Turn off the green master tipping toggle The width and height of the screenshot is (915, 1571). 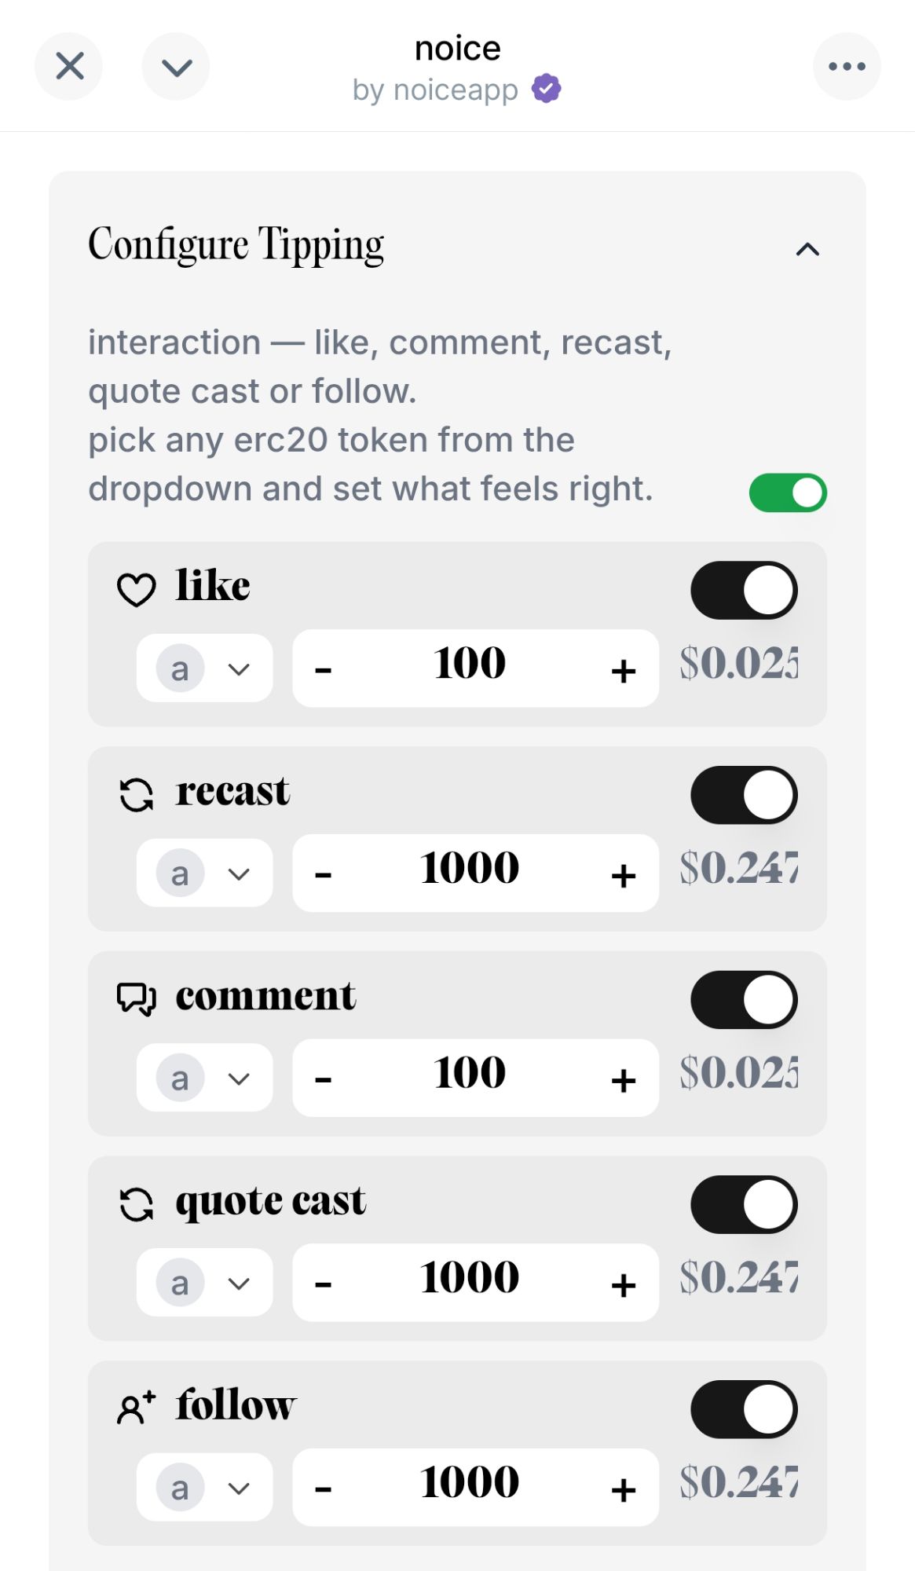788,493
